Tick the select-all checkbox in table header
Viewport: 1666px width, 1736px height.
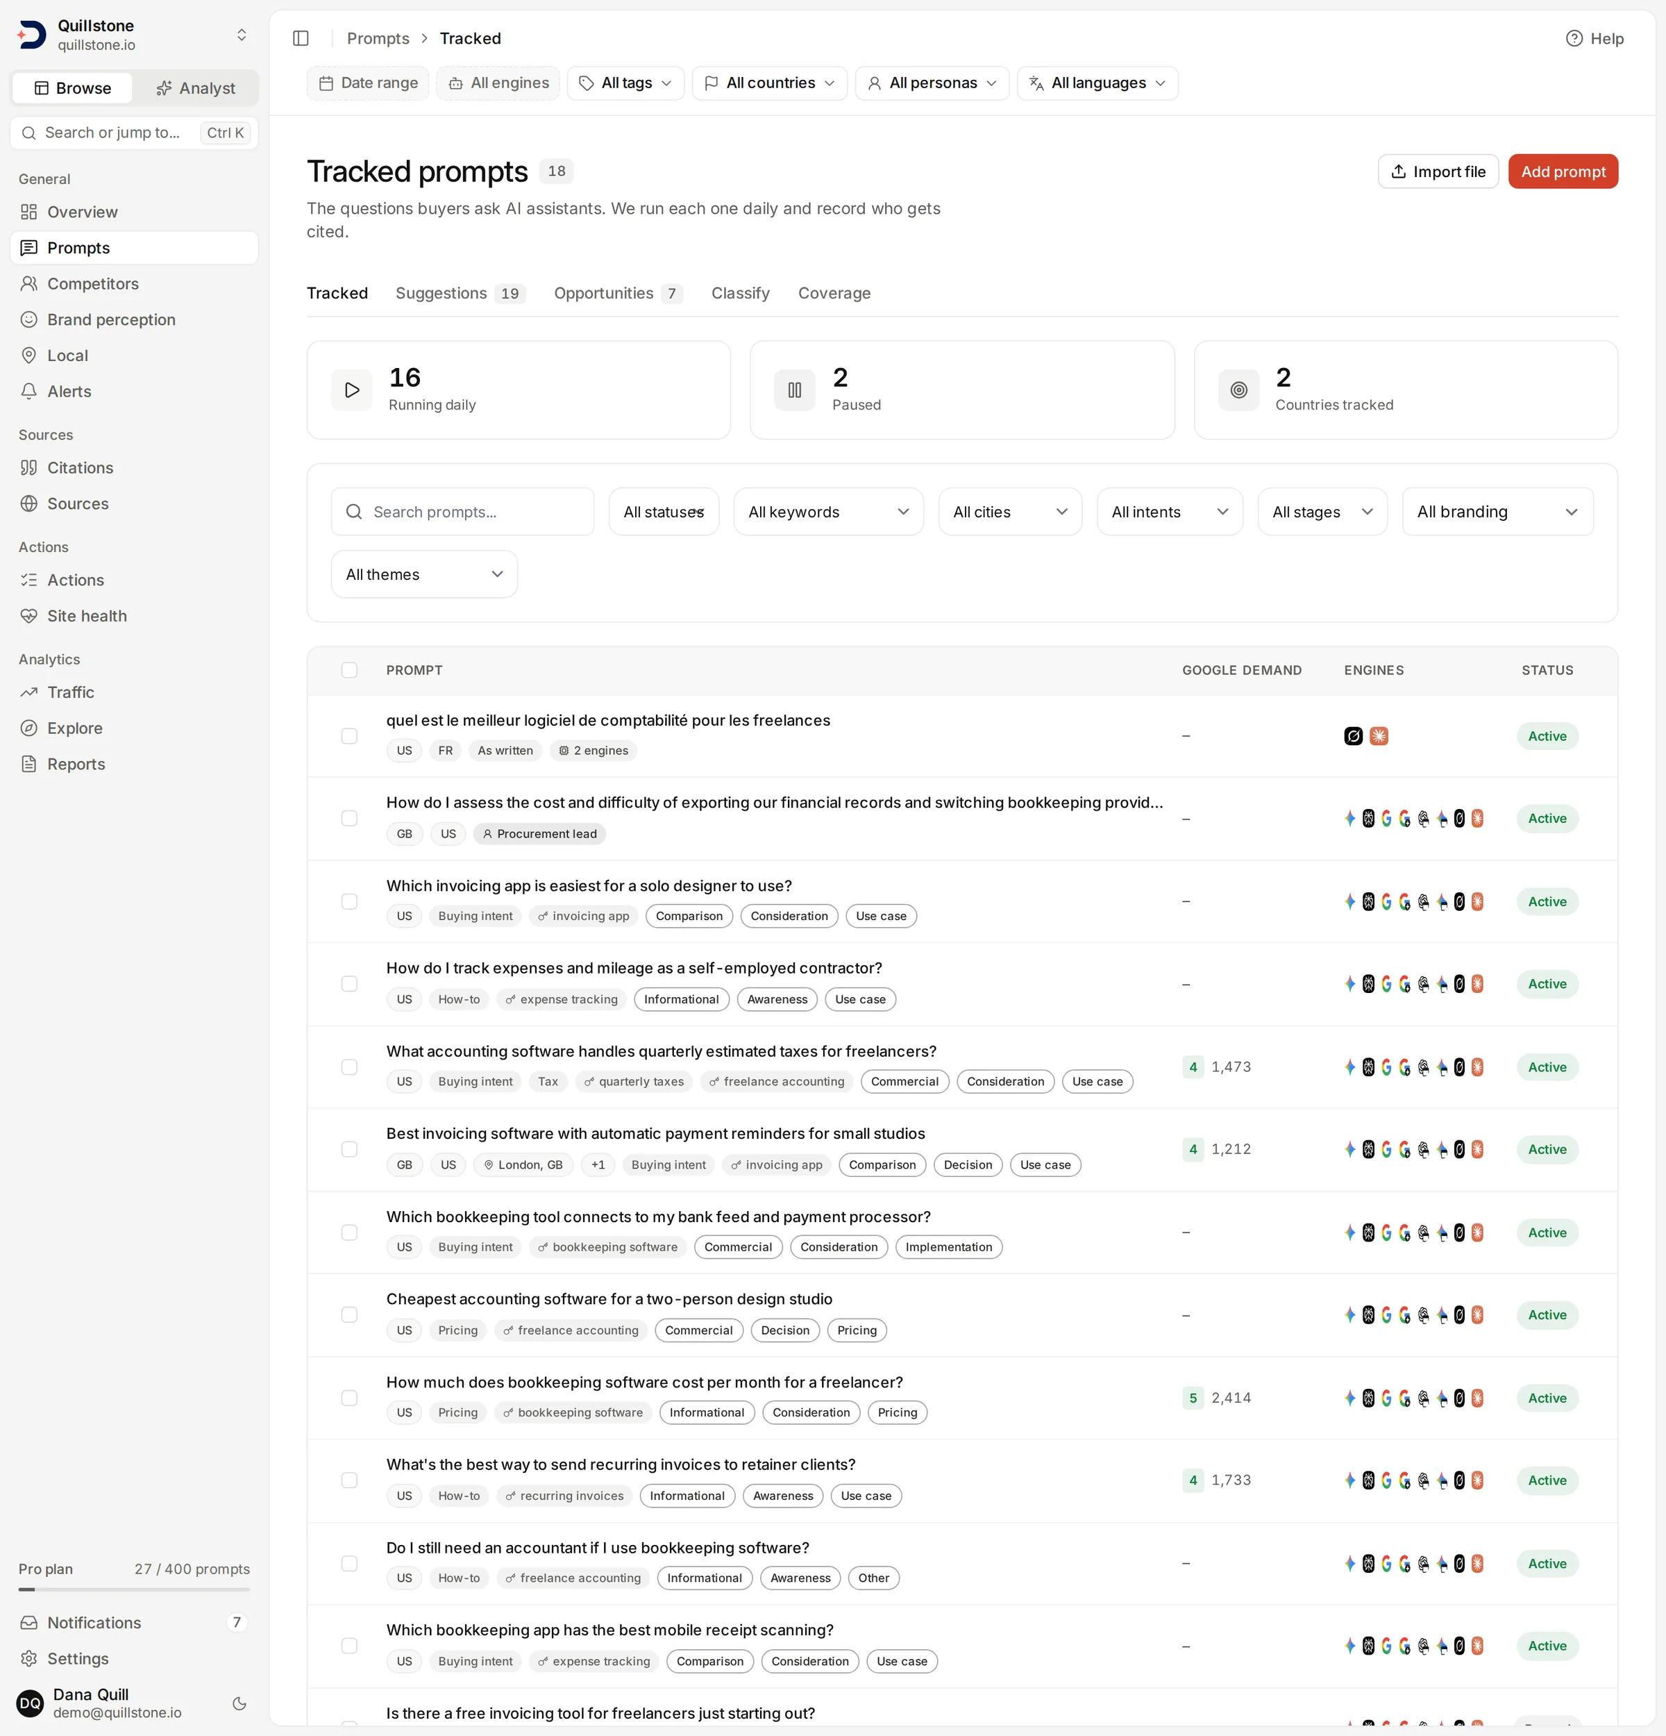[350, 671]
